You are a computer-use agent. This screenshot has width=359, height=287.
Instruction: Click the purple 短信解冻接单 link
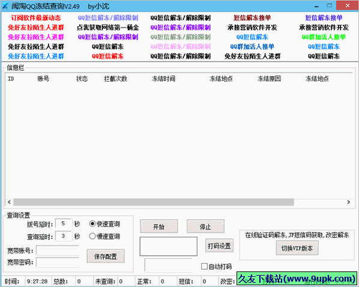tap(324, 18)
